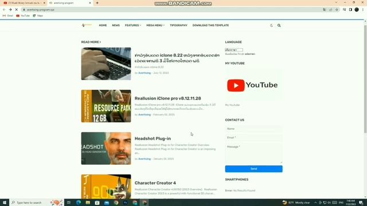Click the READ MORE heading link
The image size is (367, 206).
pos(91,42)
